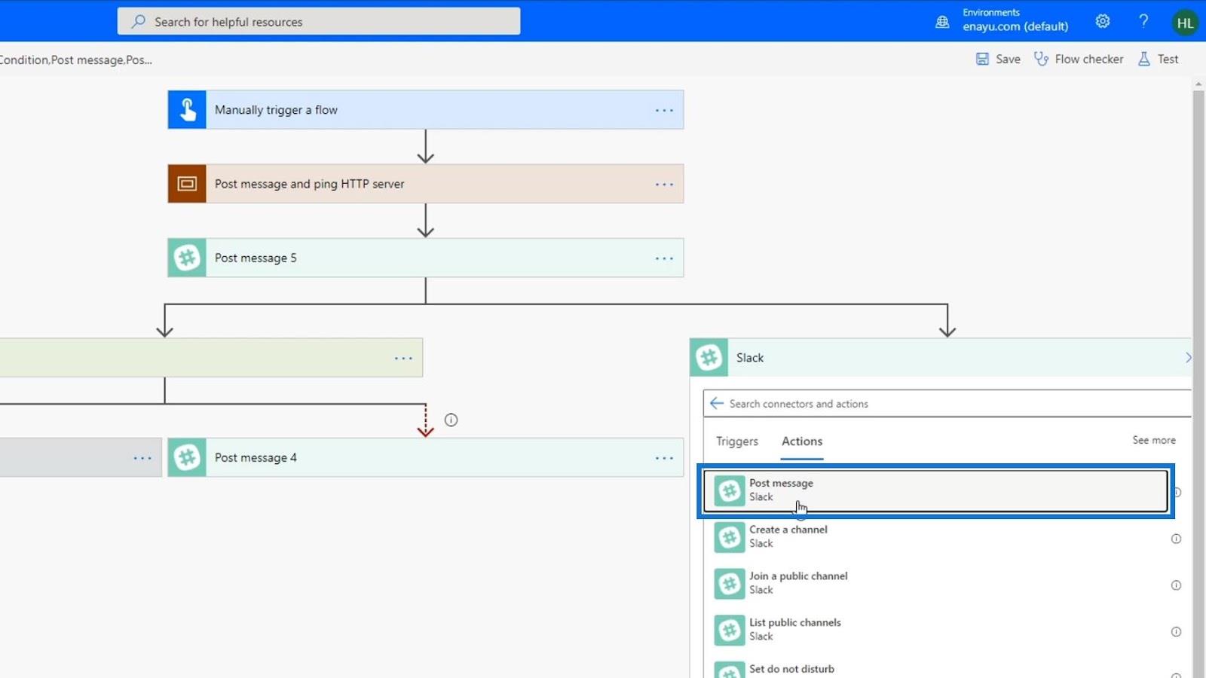Viewport: 1206px width, 678px height.
Task: Open the HL account avatar
Action: [x=1185, y=23]
